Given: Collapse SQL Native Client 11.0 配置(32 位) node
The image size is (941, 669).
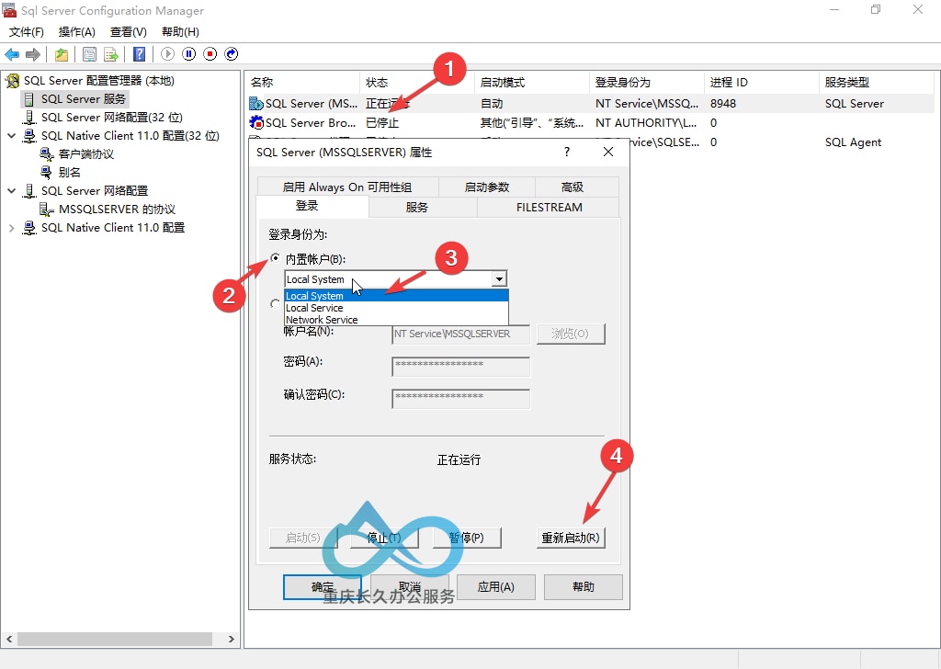Looking at the screenshot, I should pyautogui.click(x=11, y=136).
